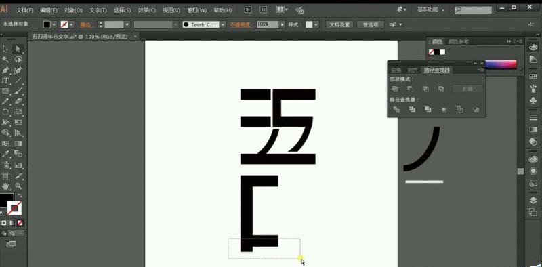Switch to the 颜色参考 tab

pyautogui.click(x=459, y=41)
